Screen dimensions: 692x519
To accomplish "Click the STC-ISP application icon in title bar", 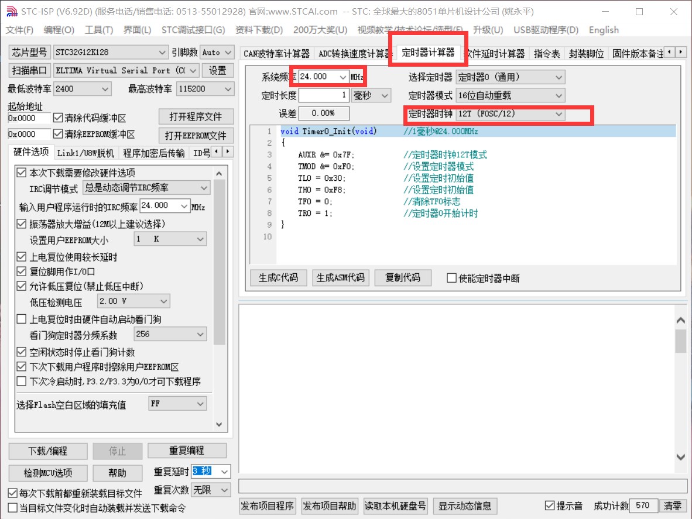I will [12, 12].
